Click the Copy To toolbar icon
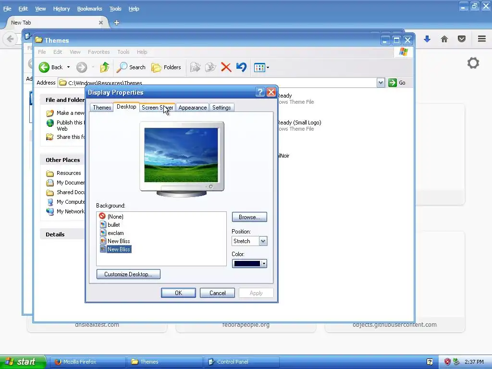This screenshot has height=369, width=492. click(210, 67)
